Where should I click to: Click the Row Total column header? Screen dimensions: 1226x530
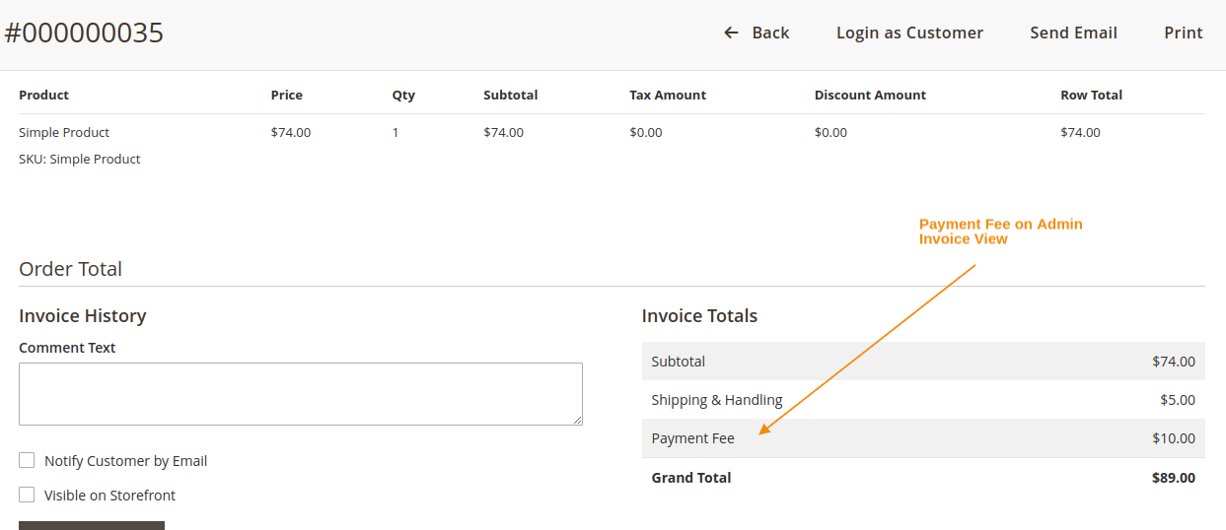point(1091,95)
